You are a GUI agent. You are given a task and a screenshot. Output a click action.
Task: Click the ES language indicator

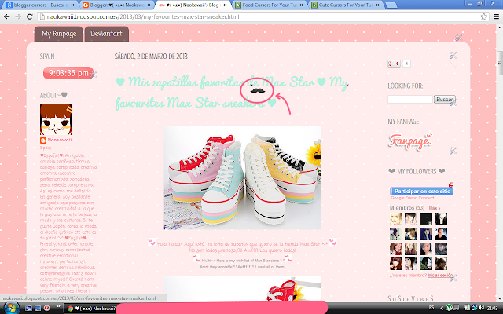(x=431, y=308)
